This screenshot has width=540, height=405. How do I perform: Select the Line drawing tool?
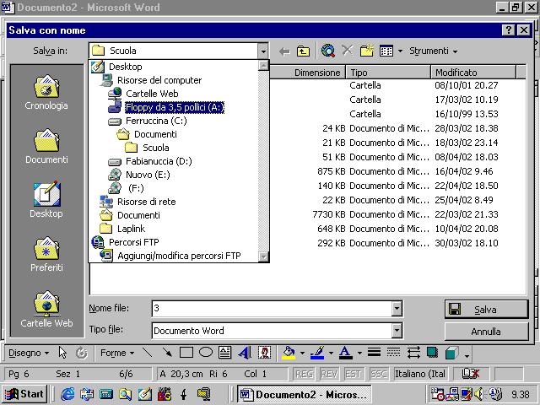pos(148,353)
